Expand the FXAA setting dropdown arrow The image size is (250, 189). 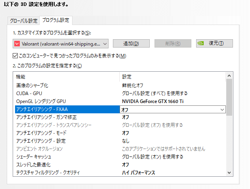[x=222, y=110]
